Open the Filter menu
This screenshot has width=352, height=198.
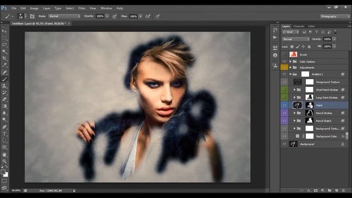click(82, 8)
